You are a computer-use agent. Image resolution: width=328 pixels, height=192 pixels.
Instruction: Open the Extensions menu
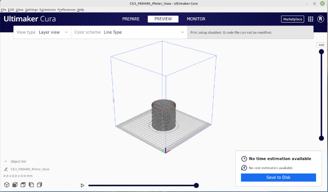click(47, 9)
